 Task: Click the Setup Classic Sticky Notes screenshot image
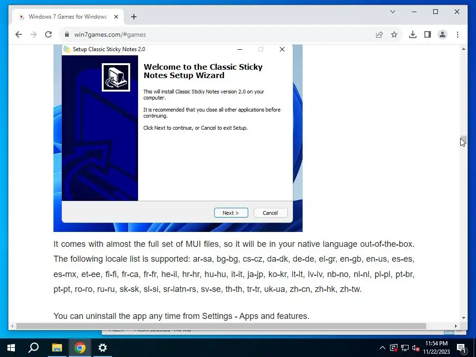178,138
